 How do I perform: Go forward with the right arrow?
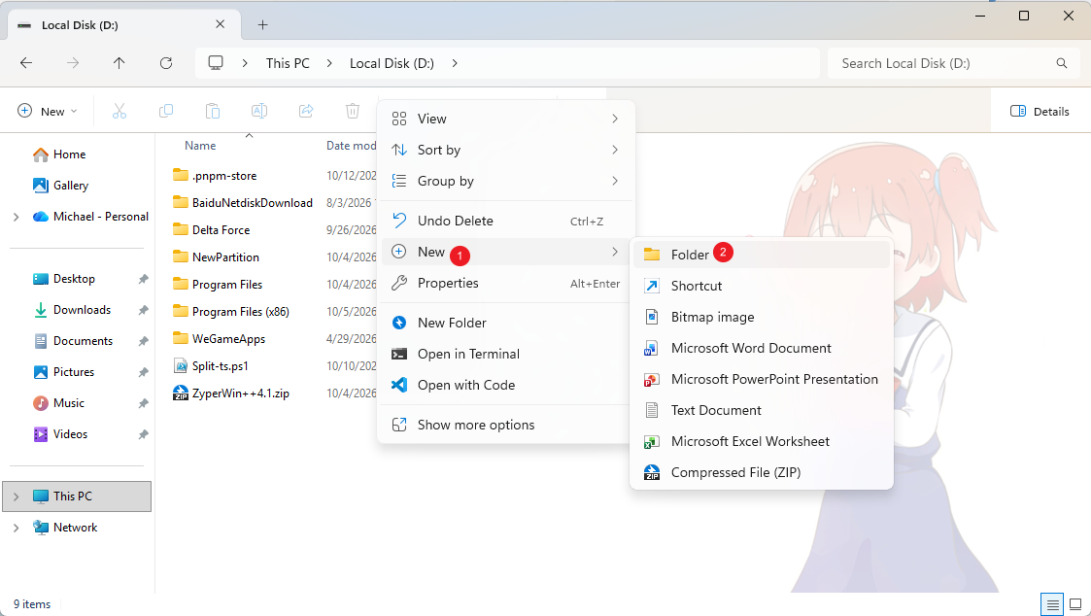(73, 63)
